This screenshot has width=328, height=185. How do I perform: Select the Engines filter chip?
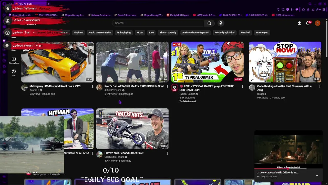(78, 33)
